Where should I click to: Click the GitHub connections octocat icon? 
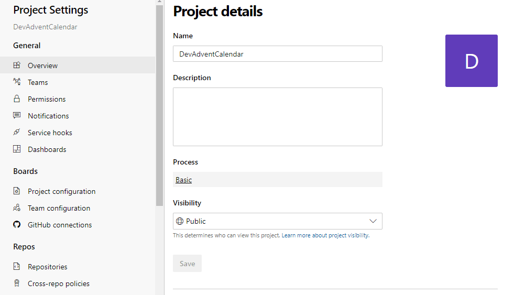click(17, 225)
